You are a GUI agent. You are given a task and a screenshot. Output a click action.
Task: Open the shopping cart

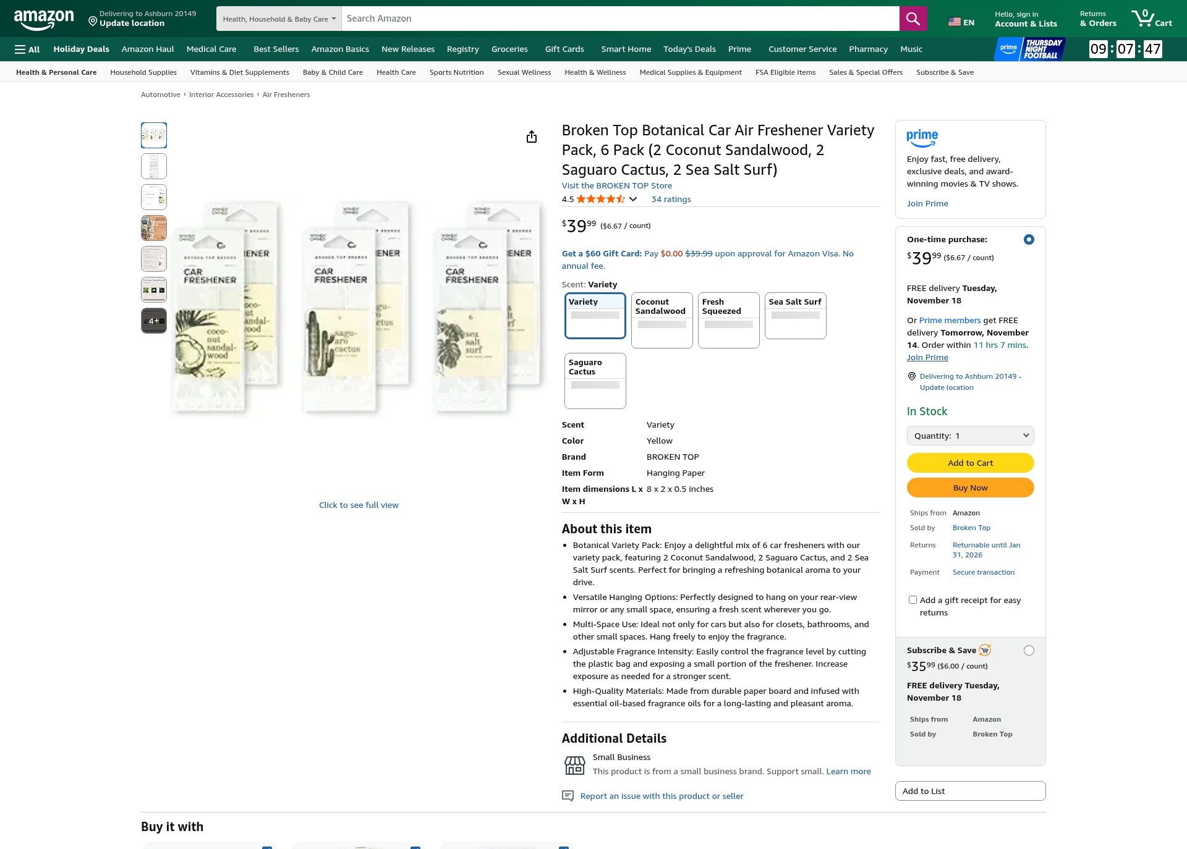point(1151,19)
